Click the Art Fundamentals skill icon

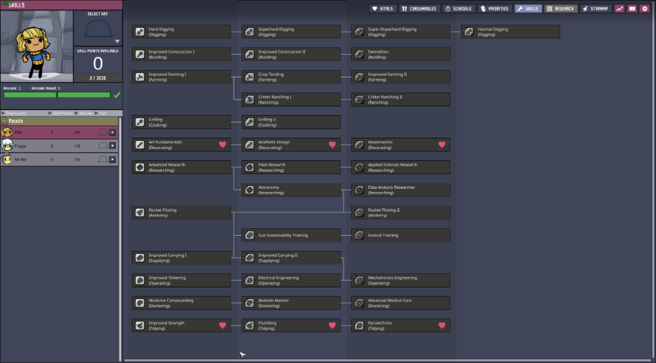(140, 145)
